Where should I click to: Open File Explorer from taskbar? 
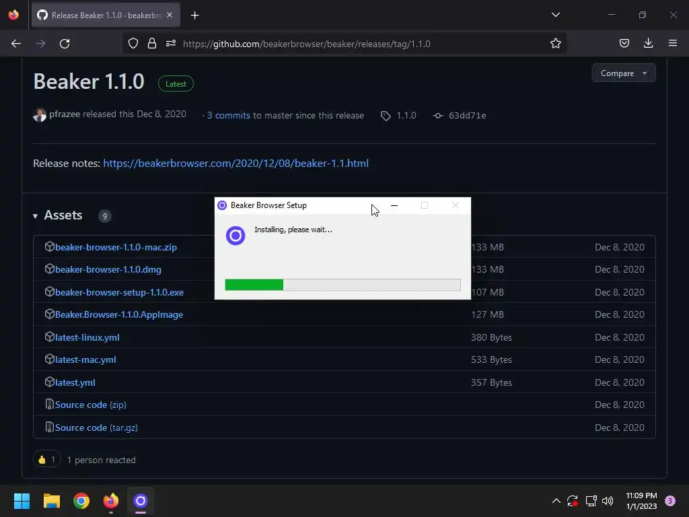51,501
